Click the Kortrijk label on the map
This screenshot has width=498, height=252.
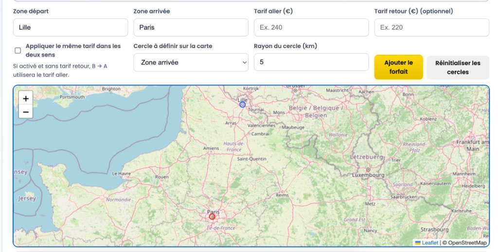click(x=250, y=88)
